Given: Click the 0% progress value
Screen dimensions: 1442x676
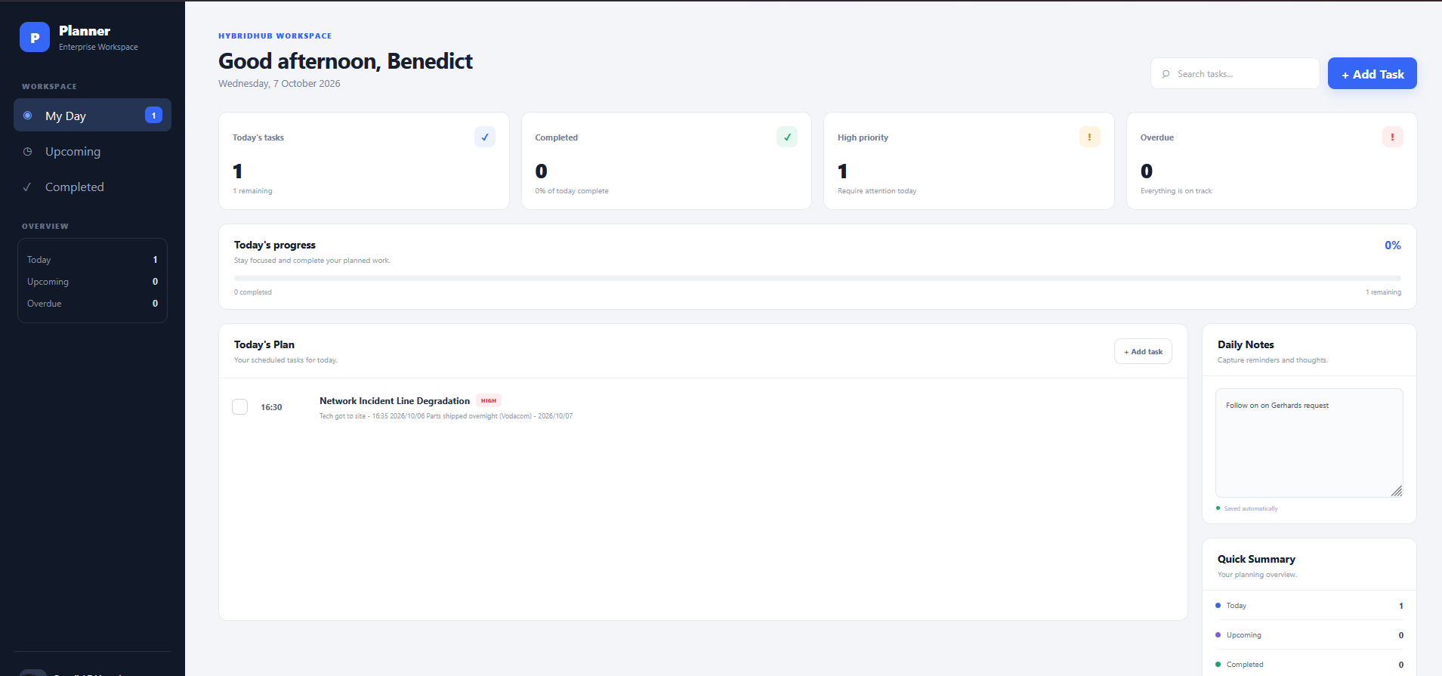Looking at the screenshot, I should click(x=1392, y=245).
